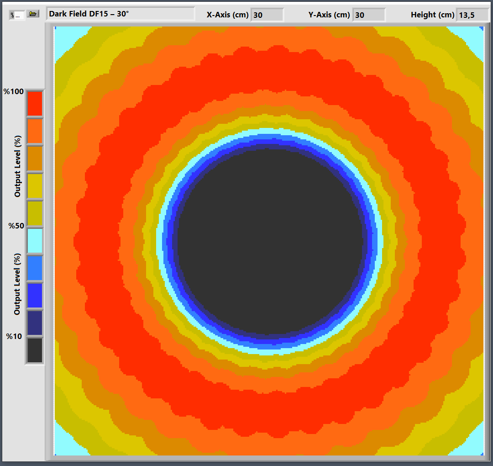Select the Dark Field DF15 – 30° title field
Viewport: 493px width, 466px height.
(x=121, y=14)
